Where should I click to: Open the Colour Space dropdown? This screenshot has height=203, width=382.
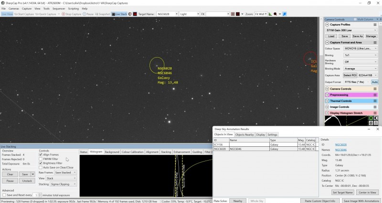[361, 49]
